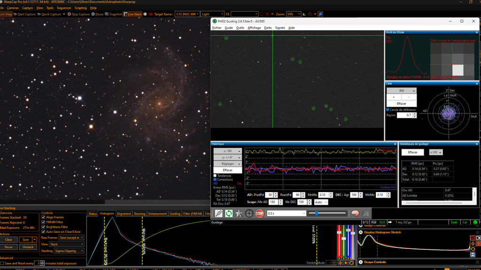Image resolution: width=481 pixels, height=270 pixels.
Task: Click Snapshot in SharpCap toolbar
Action: 114,14
